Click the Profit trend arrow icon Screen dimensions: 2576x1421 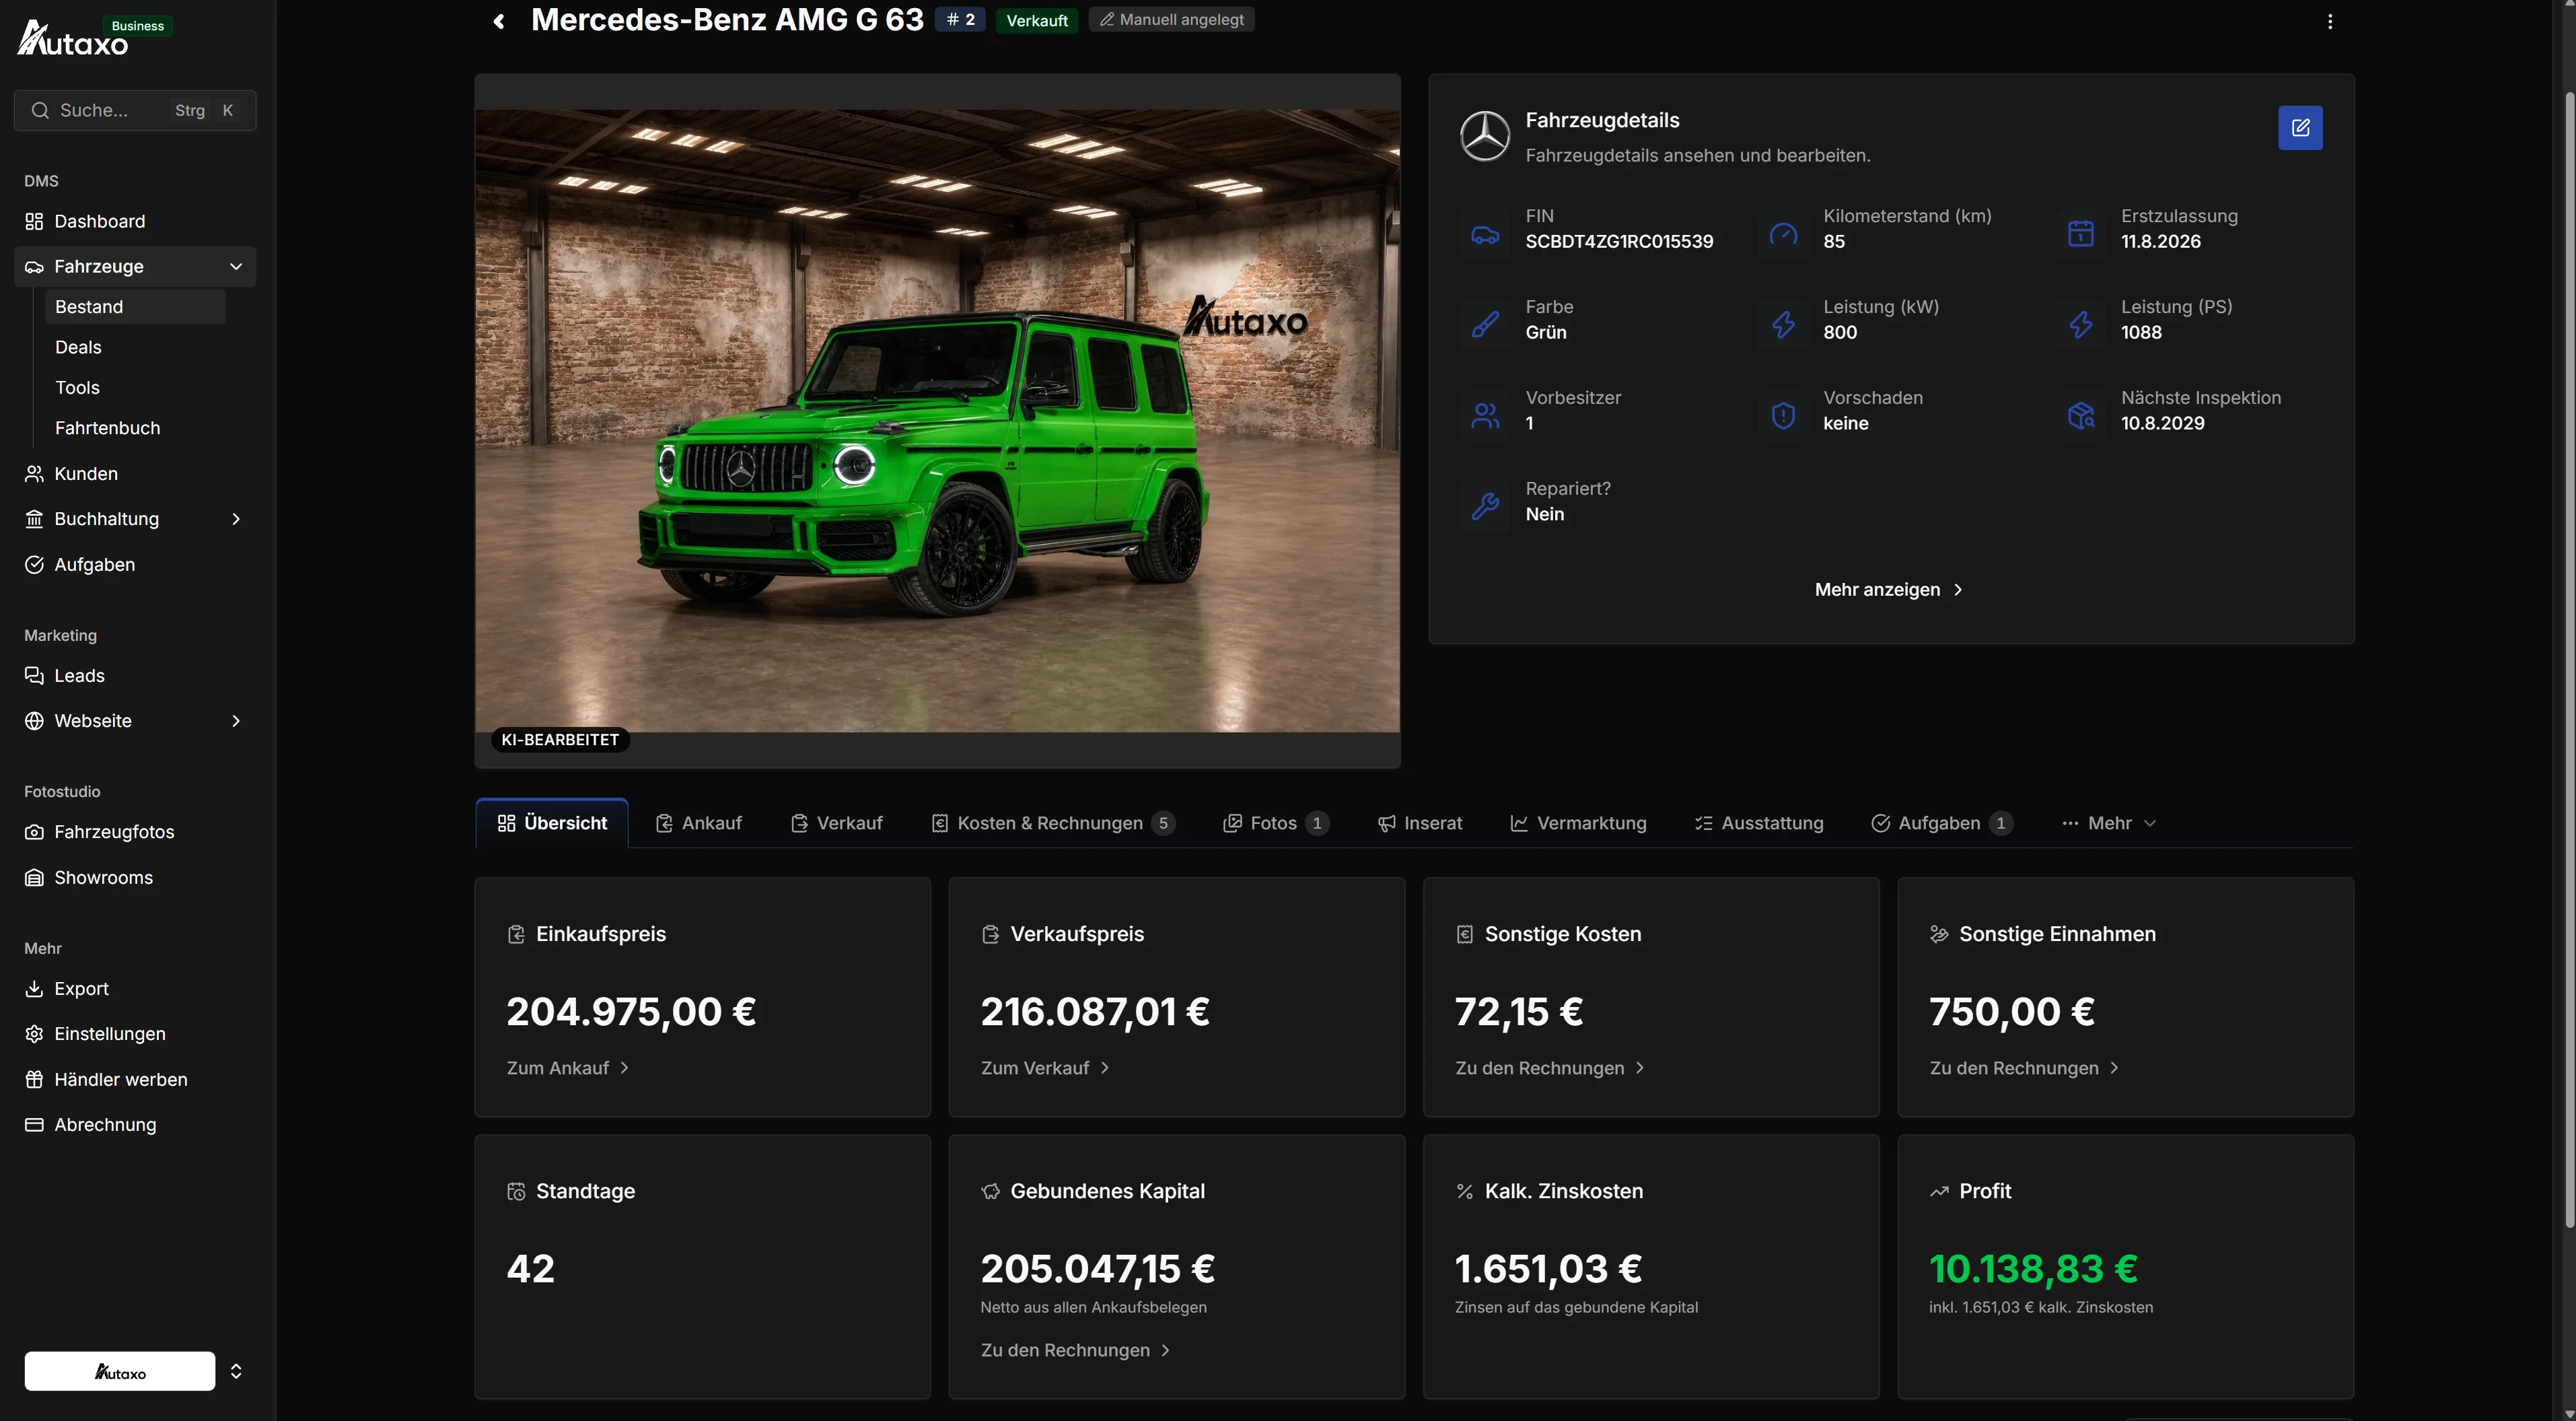coord(1939,1191)
